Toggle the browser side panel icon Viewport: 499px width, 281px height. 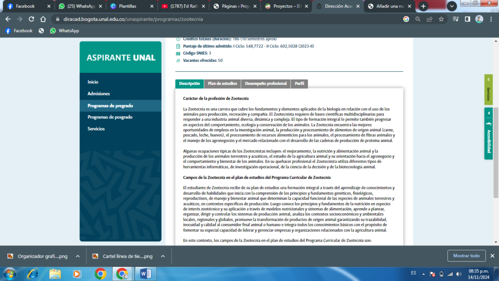(467, 19)
